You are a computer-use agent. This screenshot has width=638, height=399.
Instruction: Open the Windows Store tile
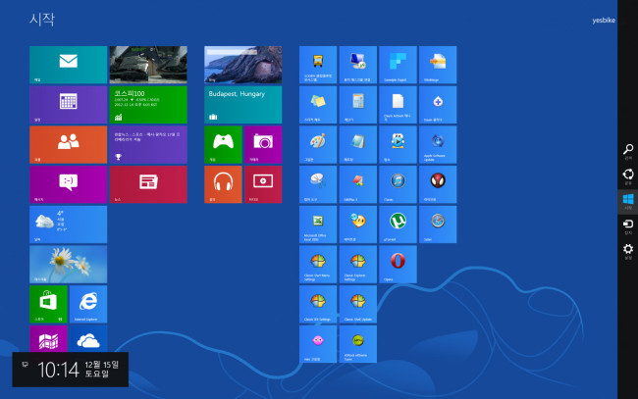tap(48, 304)
